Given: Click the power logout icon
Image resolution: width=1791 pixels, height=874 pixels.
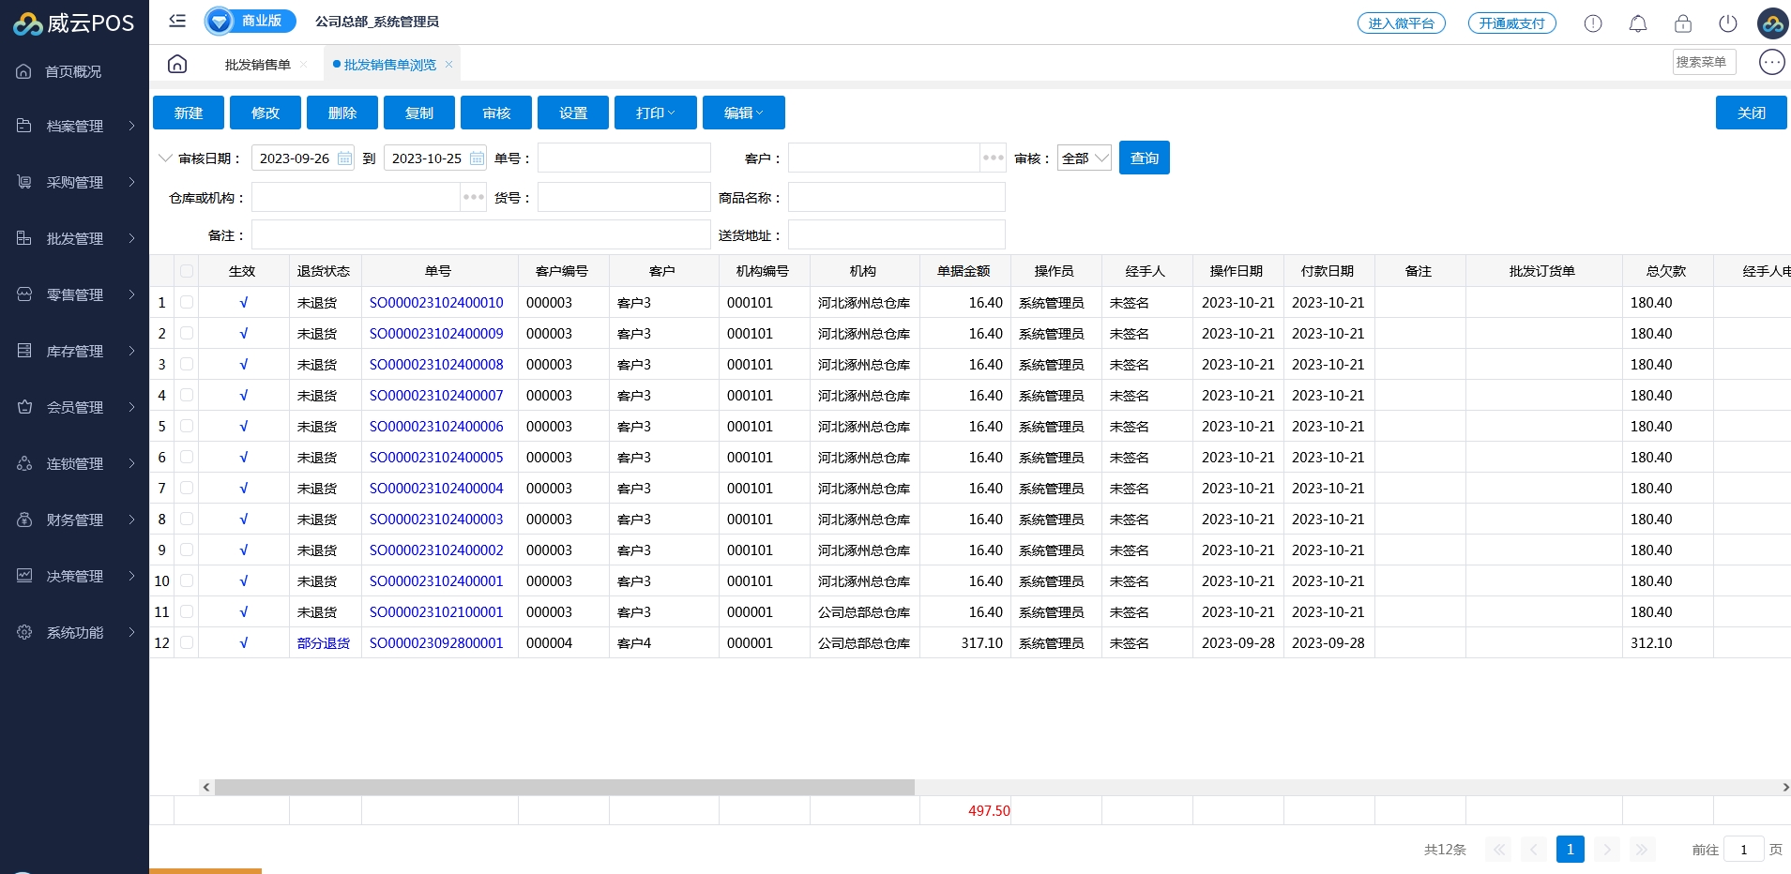Looking at the screenshot, I should 1727,23.
